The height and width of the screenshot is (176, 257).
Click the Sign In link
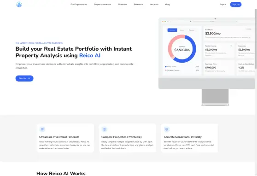tap(223, 5)
